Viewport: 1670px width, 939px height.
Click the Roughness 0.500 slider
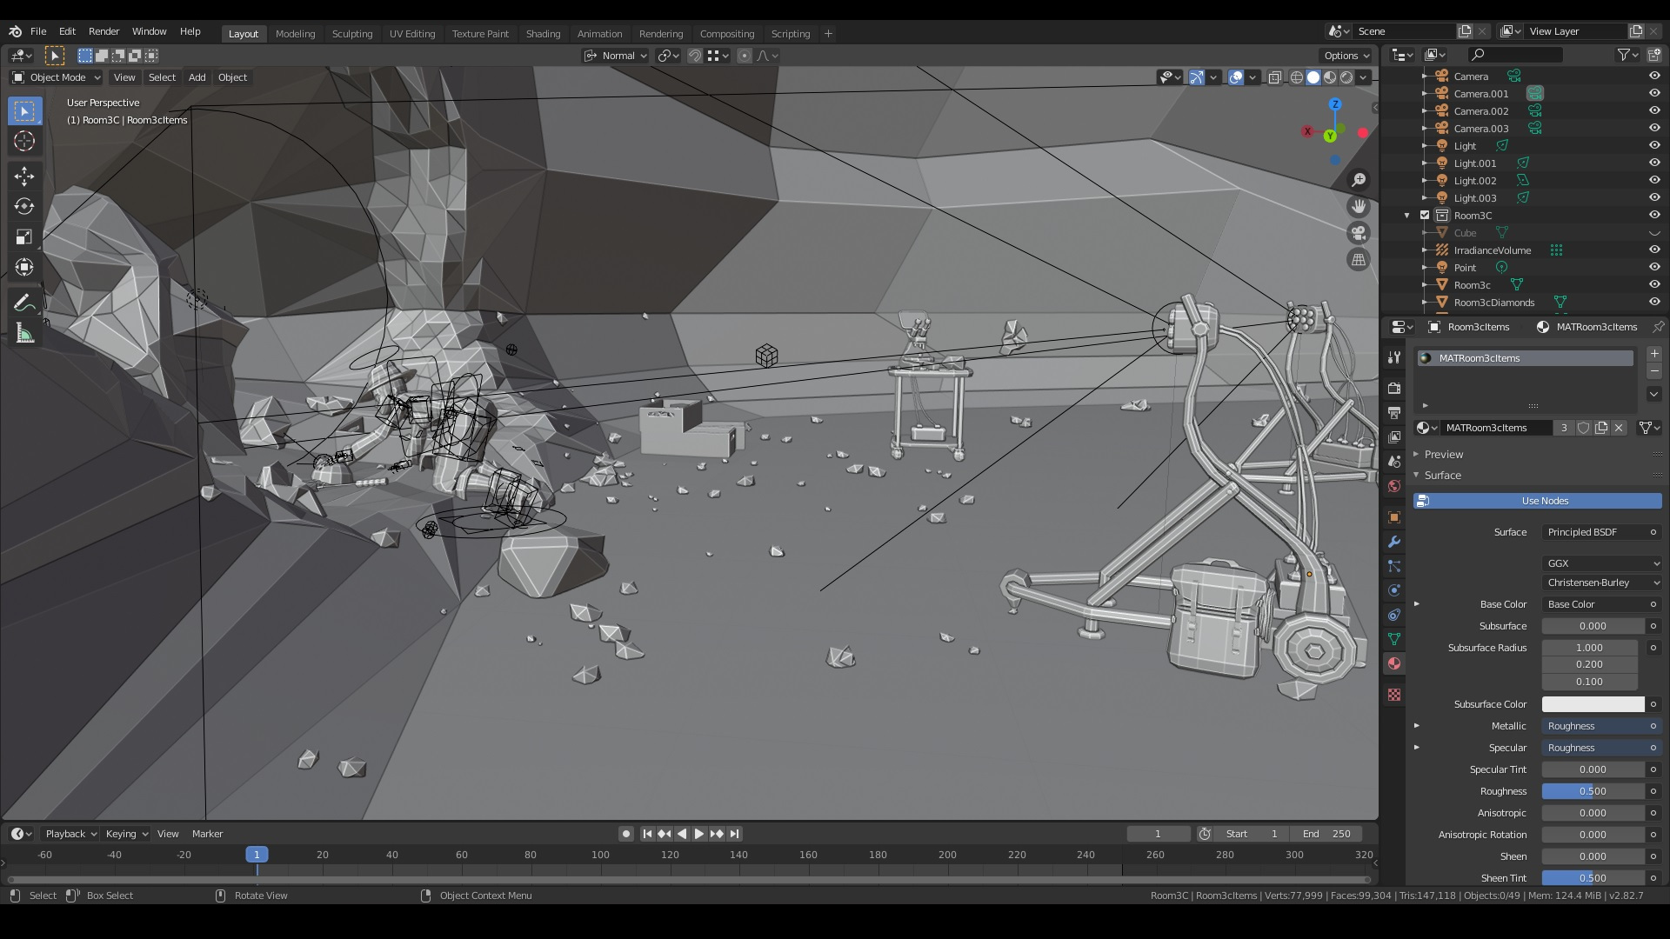coord(1593,792)
